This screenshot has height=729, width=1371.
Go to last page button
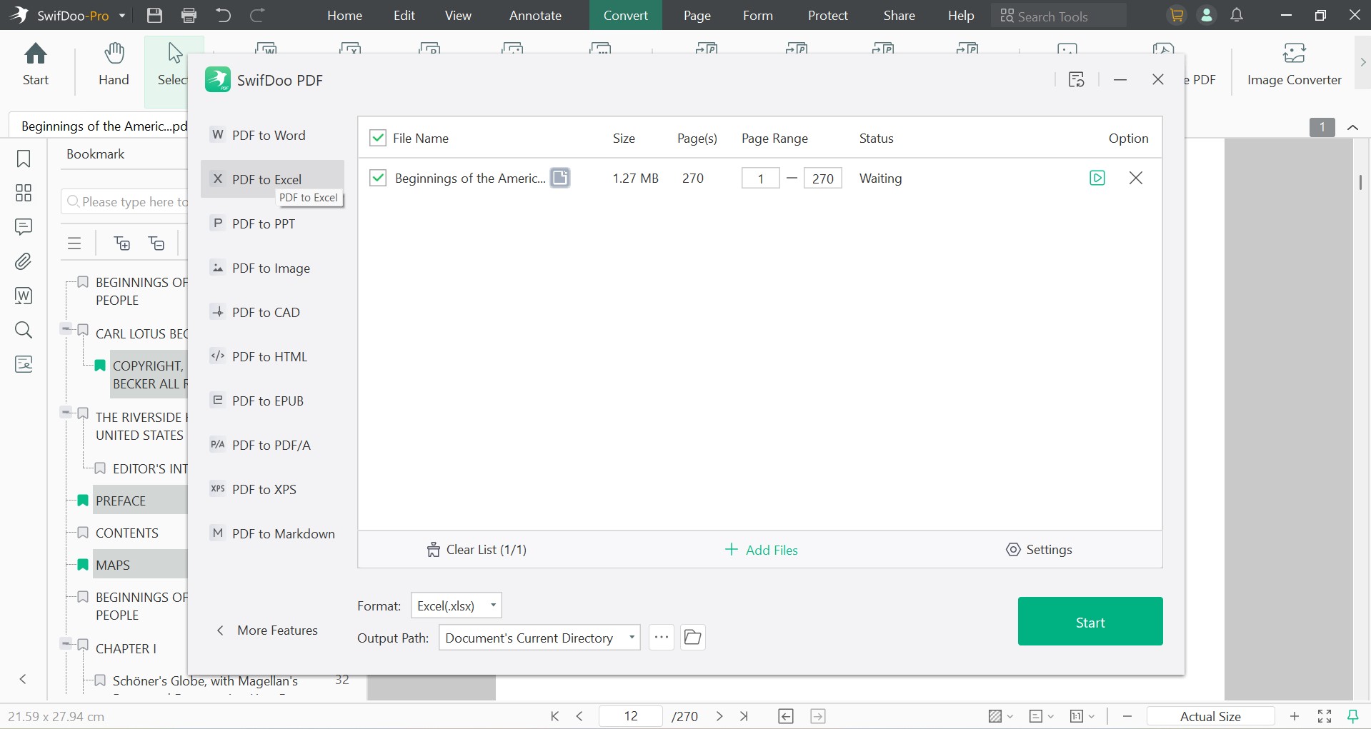[744, 716]
